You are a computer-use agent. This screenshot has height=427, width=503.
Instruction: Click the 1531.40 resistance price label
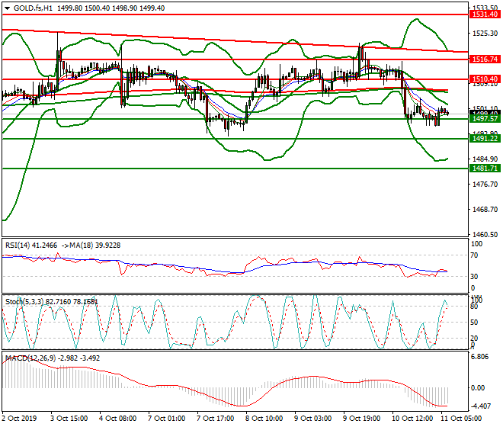pos(485,14)
